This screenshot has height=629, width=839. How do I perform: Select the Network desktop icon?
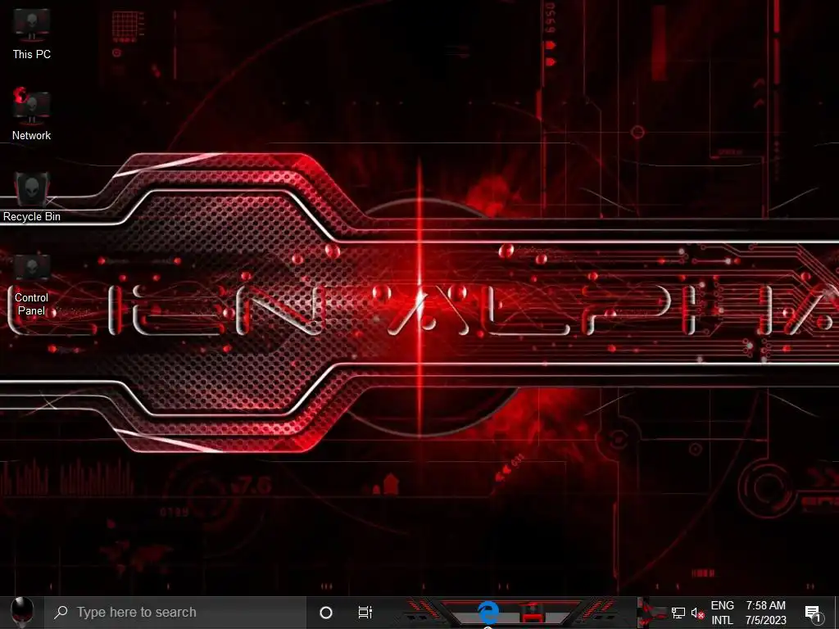[32, 114]
